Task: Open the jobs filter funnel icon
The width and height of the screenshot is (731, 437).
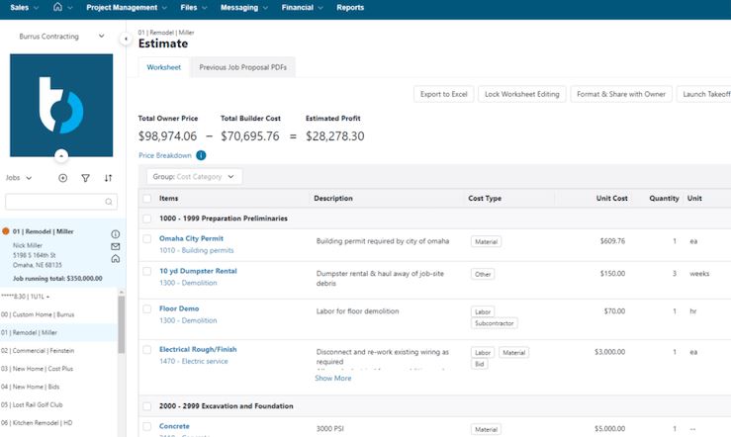Action: point(85,178)
